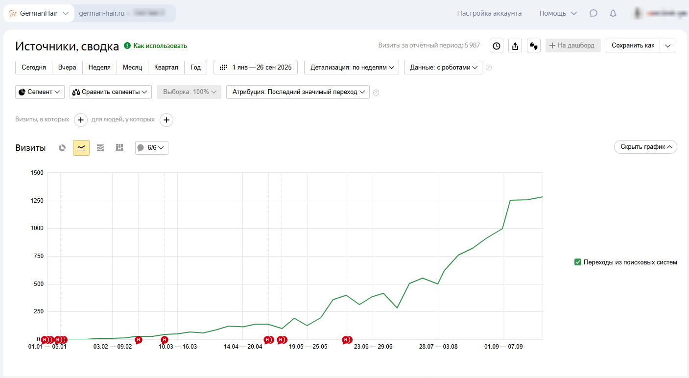Select the bar column chart icon
The height and width of the screenshot is (378, 689).
tap(119, 147)
